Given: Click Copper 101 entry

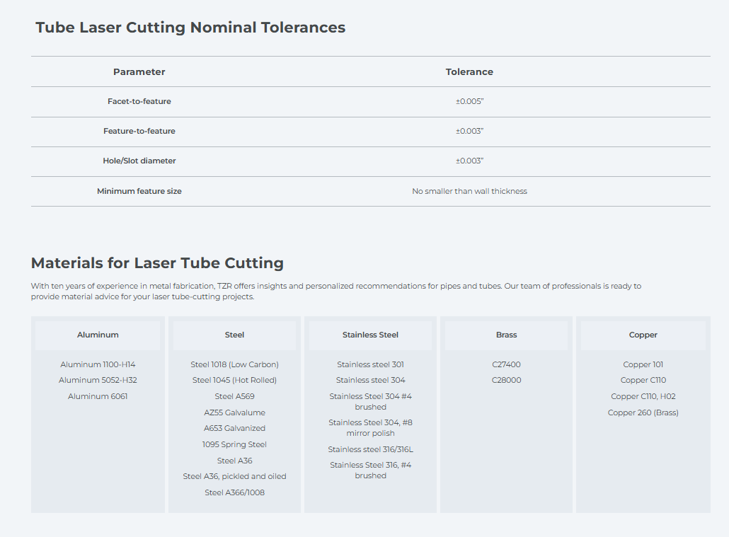Looking at the screenshot, I should click(643, 364).
